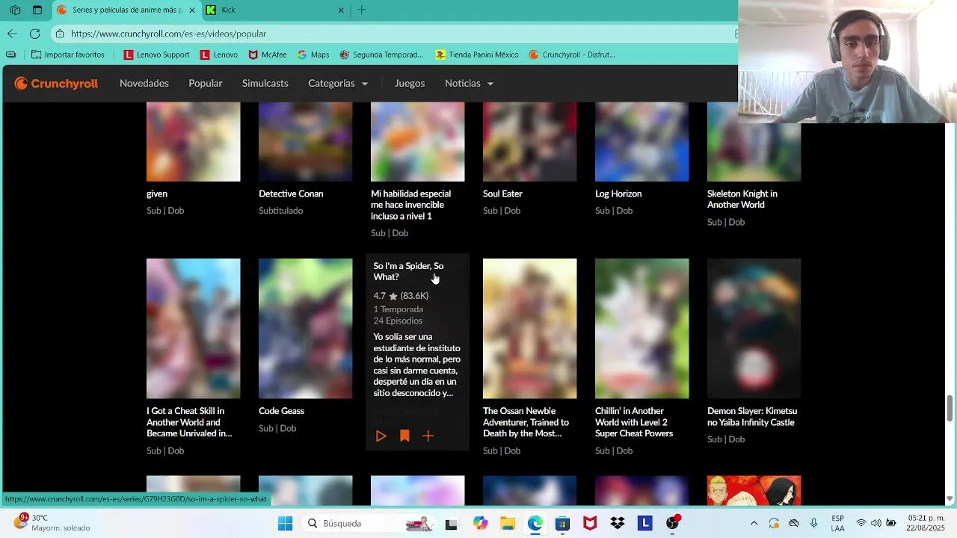This screenshot has height=538, width=957.
Task: Open Lenovo Vantage taskbar icon
Action: point(645,524)
